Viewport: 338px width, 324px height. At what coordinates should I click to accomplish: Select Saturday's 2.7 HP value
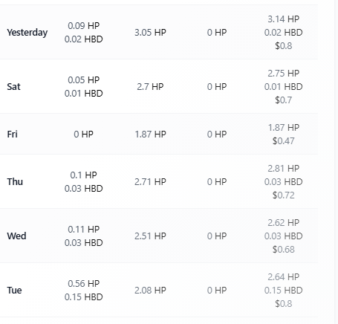(150, 87)
